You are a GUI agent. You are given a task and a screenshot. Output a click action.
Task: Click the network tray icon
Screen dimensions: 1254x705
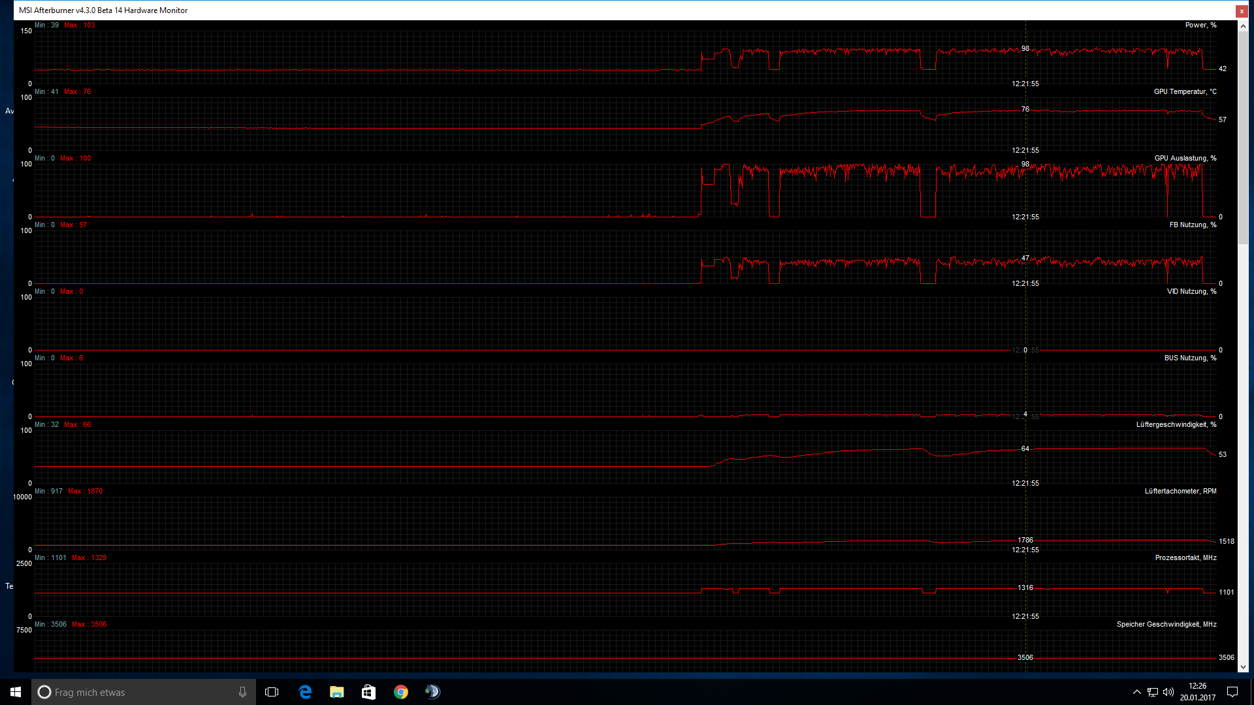[x=1153, y=692]
